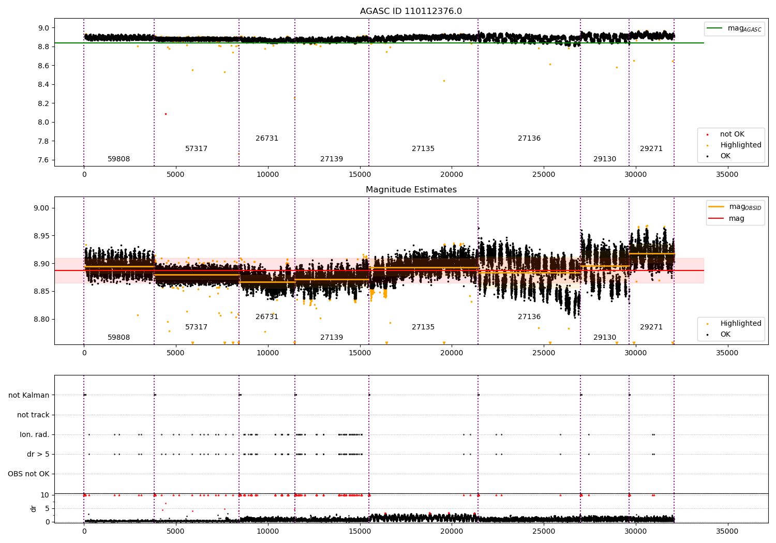Click obsid label 29130 in top panel
This screenshot has height=543, width=776.
point(605,159)
